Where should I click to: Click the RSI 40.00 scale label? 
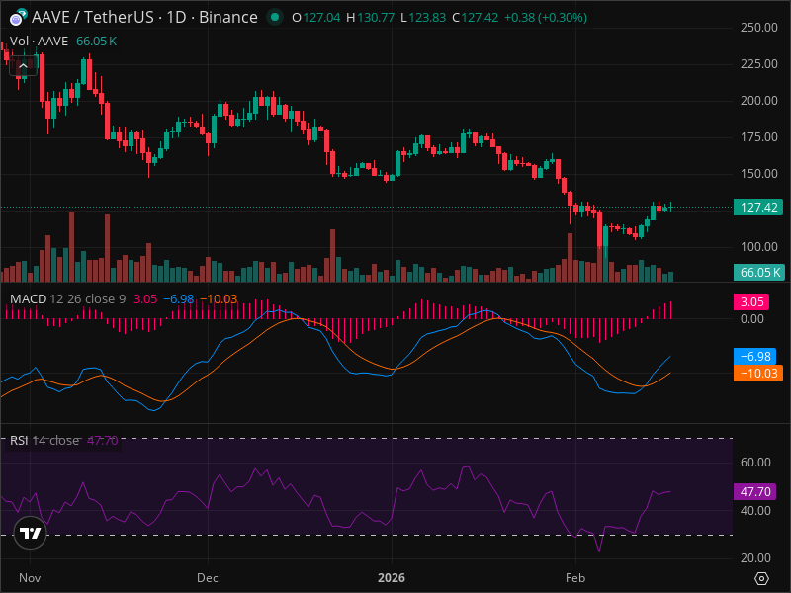[x=755, y=511]
